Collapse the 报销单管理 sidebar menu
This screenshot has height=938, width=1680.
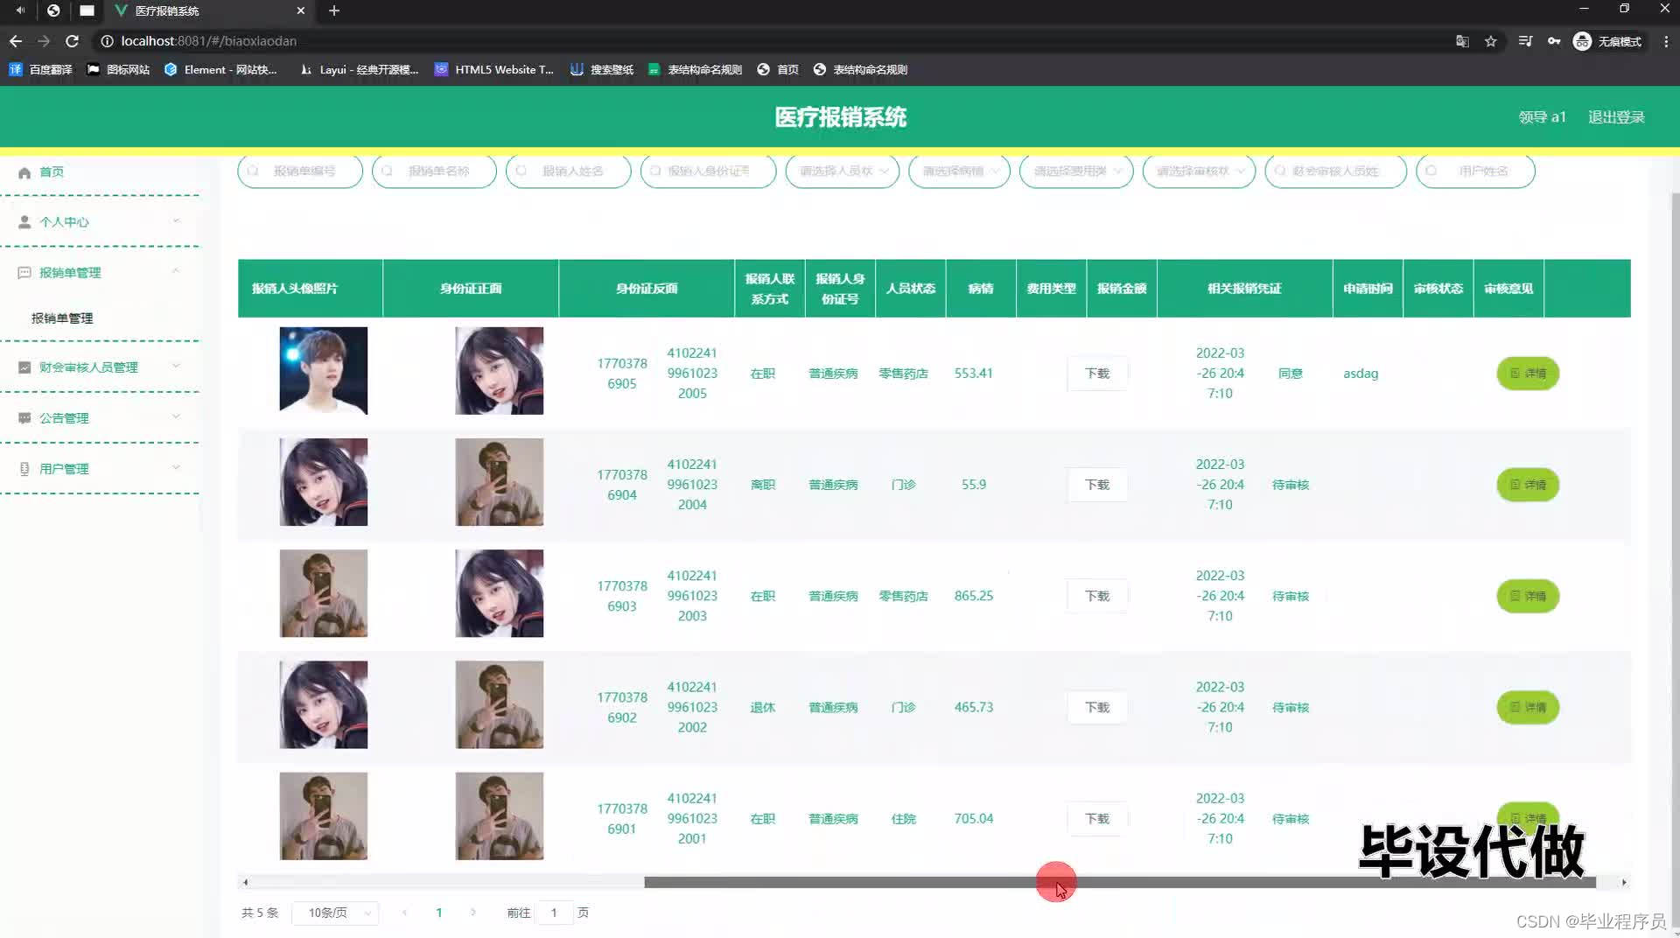point(101,273)
